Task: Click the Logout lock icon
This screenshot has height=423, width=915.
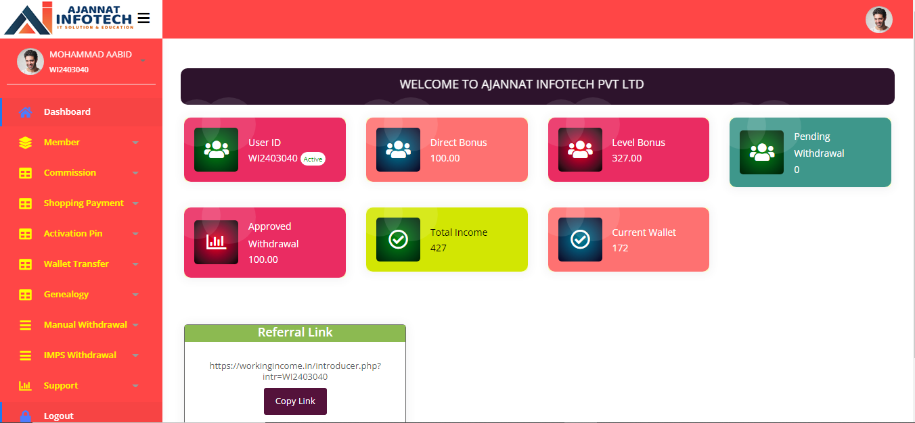Action: [x=25, y=416]
